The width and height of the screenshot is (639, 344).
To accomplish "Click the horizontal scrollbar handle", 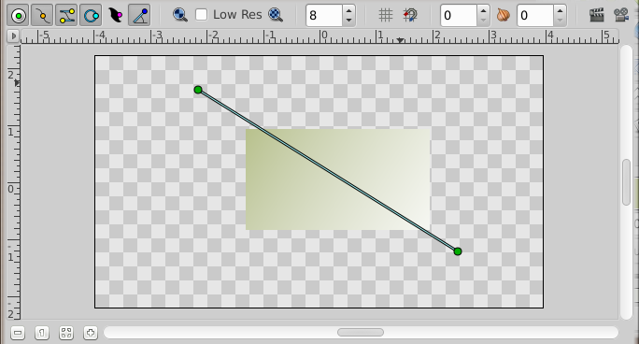I will (x=361, y=333).
